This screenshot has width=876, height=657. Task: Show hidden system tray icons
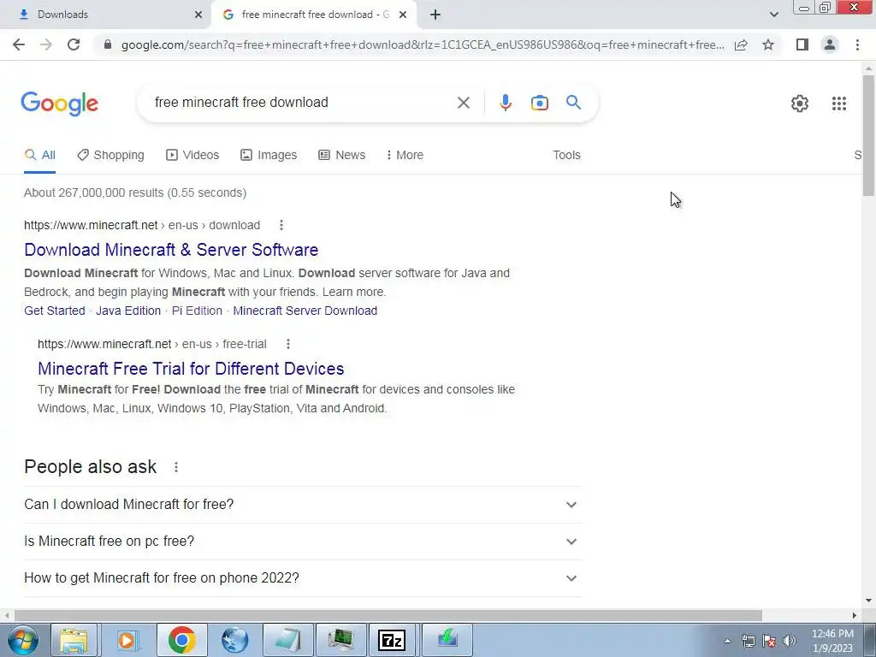click(x=727, y=641)
